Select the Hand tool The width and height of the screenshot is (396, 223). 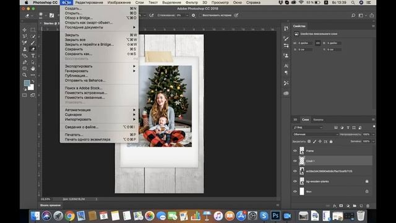(x=33, y=69)
